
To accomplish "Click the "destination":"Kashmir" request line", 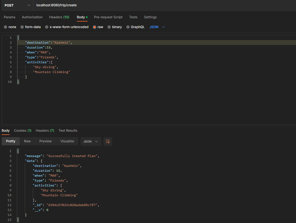I will click(x=49, y=43).
